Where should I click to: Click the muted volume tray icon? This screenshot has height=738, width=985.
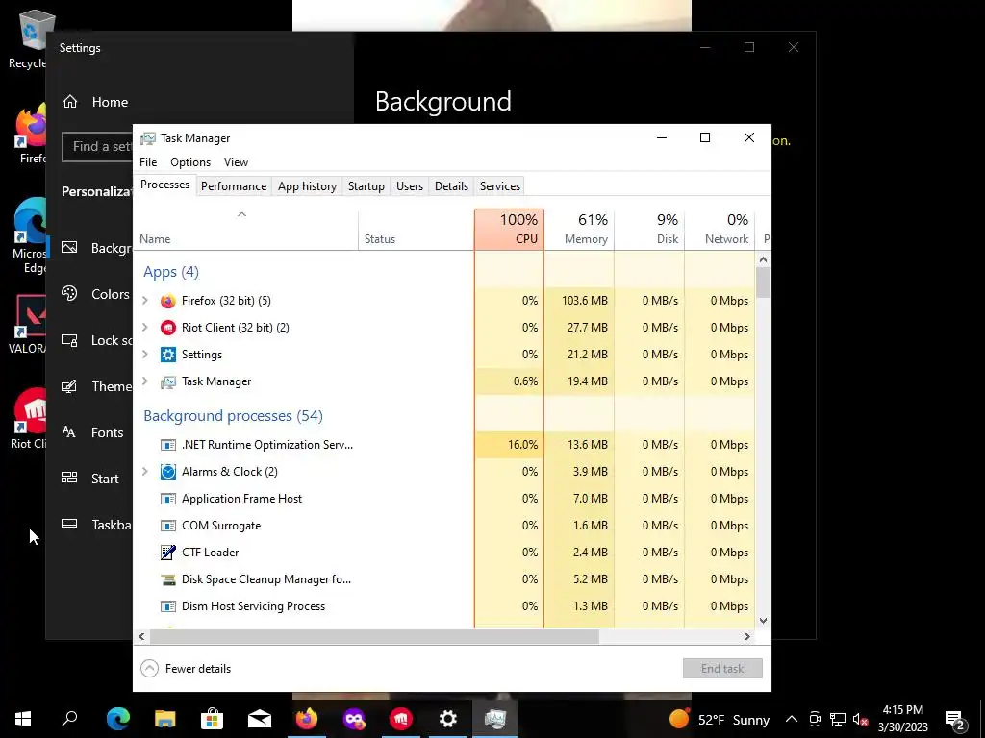(861, 719)
